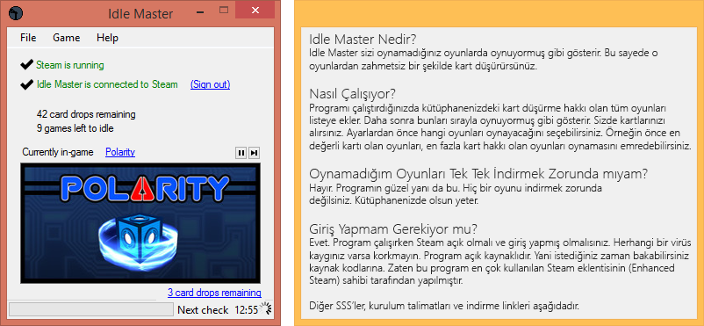Open the File menu

pos(28,38)
